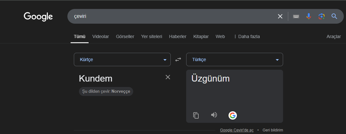Screen dimensions: 346x134
Task: Start voice search with the microphone
Action: (309, 16)
